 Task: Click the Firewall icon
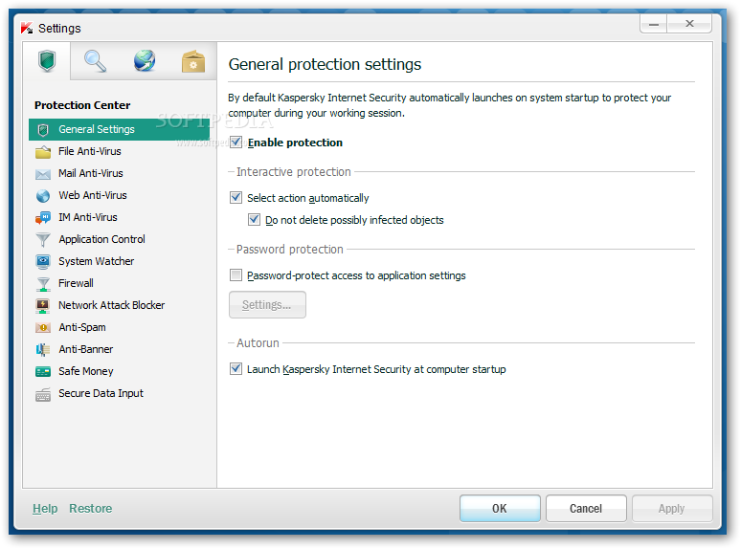(43, 284)
